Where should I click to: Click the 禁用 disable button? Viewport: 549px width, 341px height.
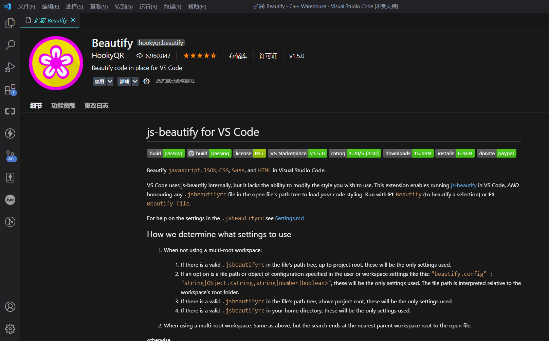[x=99, y=82]
